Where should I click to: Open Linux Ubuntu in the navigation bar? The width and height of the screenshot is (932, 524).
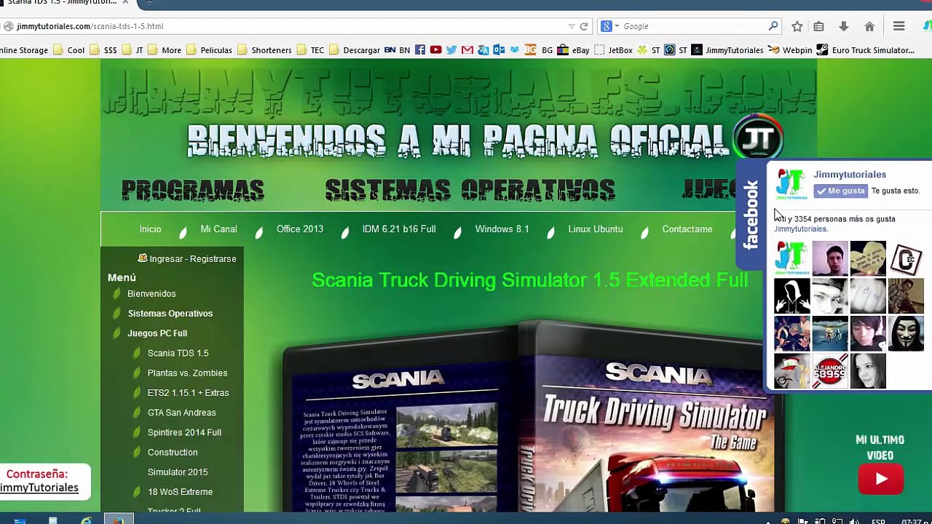click(x=595, y=229)
